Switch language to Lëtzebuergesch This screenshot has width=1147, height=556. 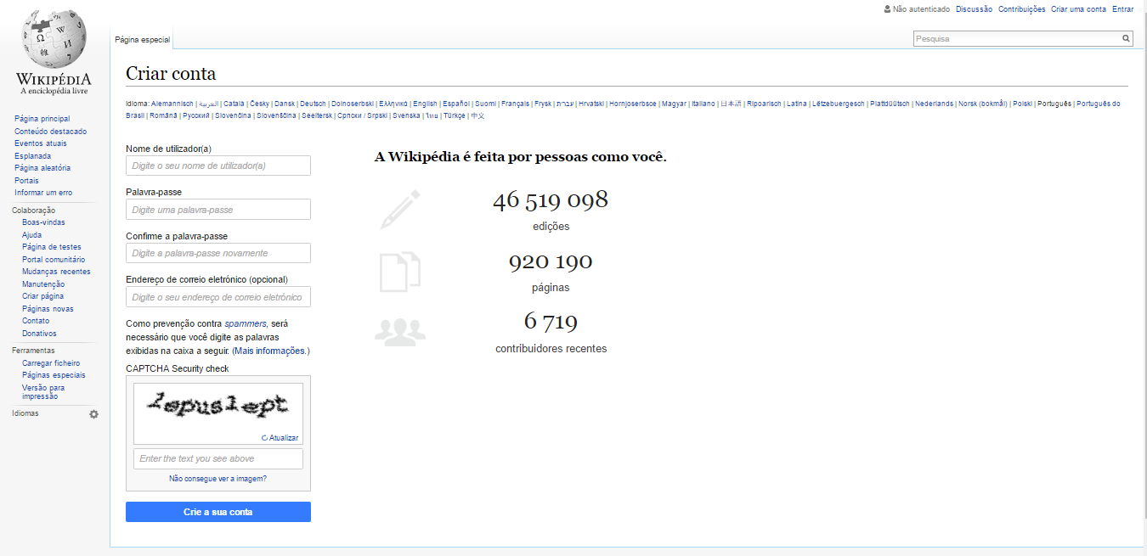(x=838, y=104)
